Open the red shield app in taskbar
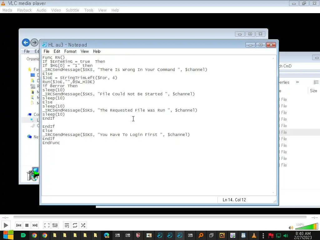320x240 pixels. (x=138, y=235)
